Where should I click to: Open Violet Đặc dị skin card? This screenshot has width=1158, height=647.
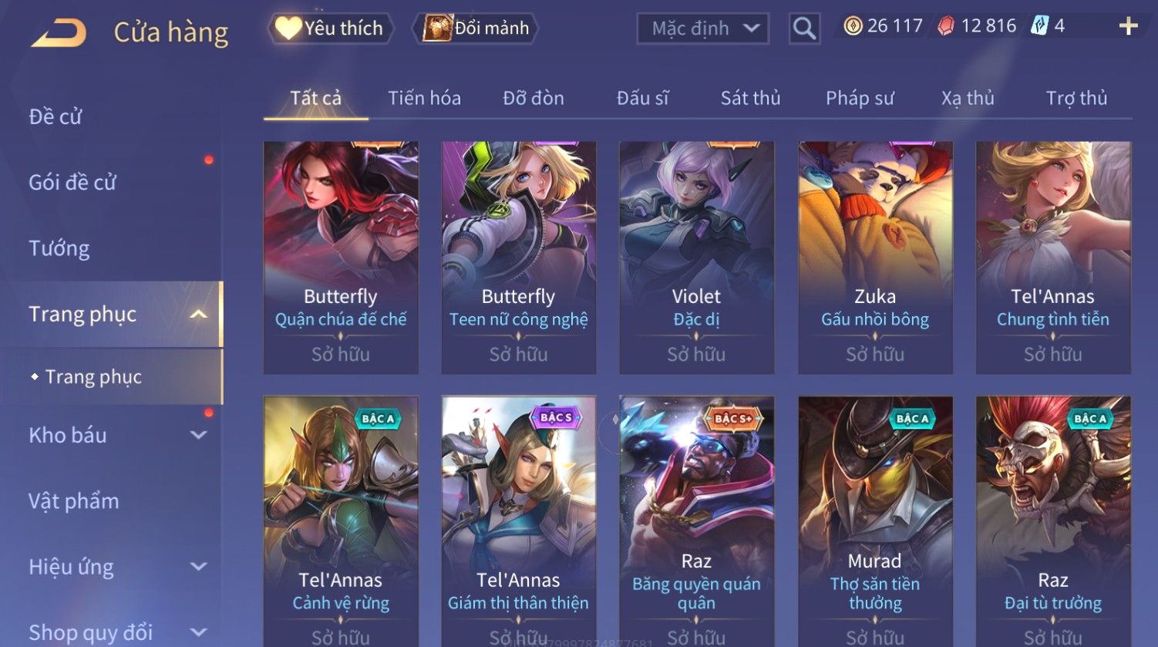(696, 258)
